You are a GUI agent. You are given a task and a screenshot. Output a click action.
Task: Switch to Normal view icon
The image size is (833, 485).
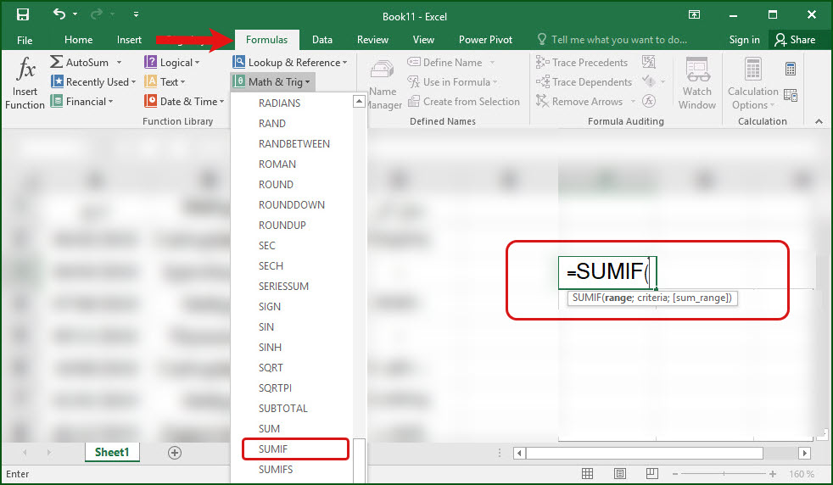pyautogui.click(x=587, y=473)
